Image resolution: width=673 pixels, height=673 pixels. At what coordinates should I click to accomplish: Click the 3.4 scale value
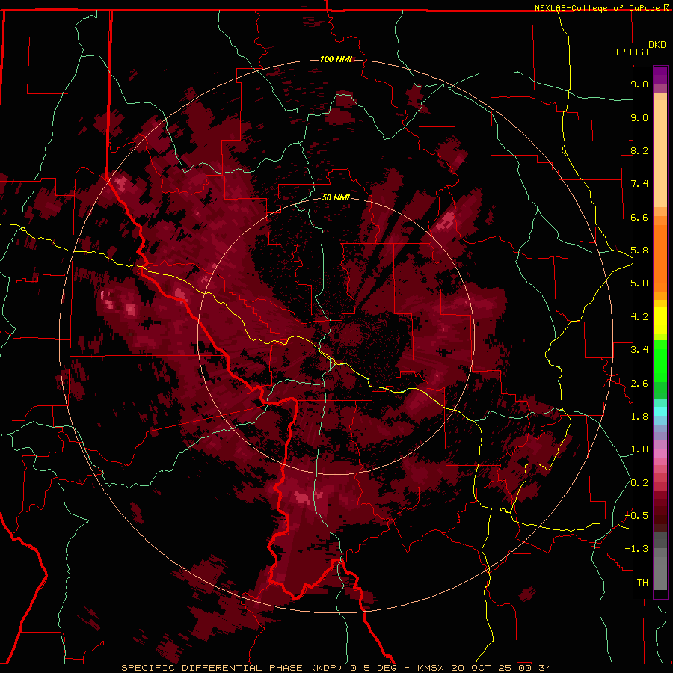coord(639,350)
